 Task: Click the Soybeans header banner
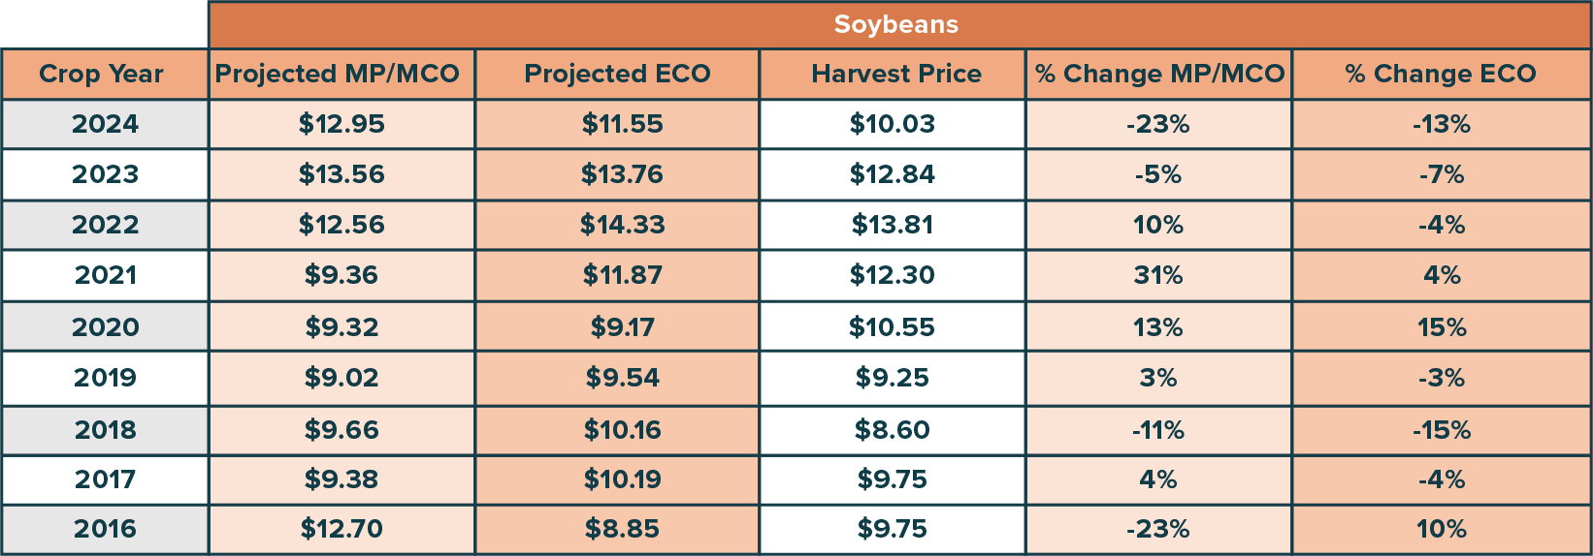(896, 25)
